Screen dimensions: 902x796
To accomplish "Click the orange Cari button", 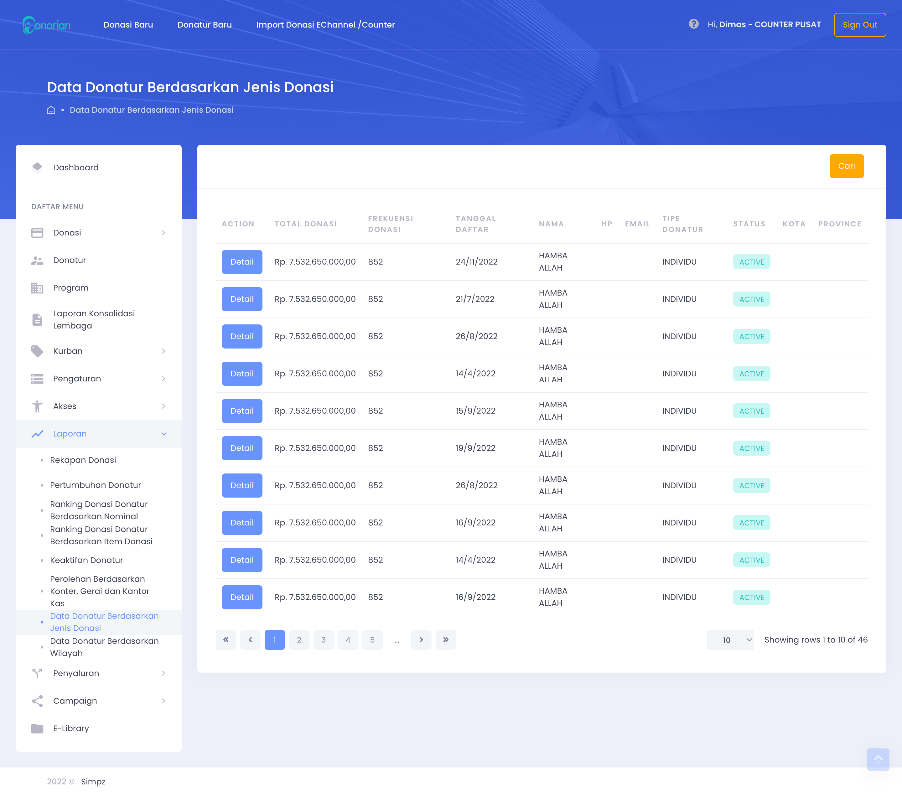I will [x=846, y=166].
